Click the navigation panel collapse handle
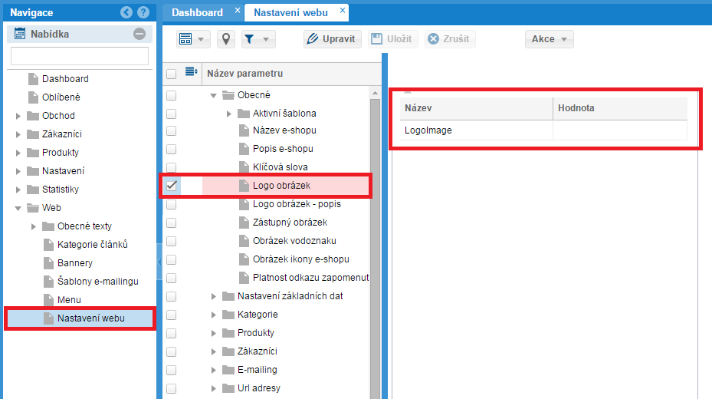The height and width of the screenshot is (399, 712). point(159,262)
